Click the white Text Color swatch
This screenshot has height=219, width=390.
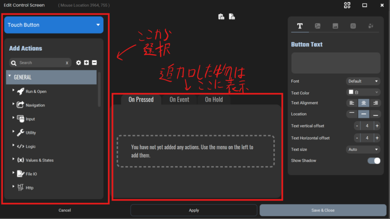(x=351, y=92)
